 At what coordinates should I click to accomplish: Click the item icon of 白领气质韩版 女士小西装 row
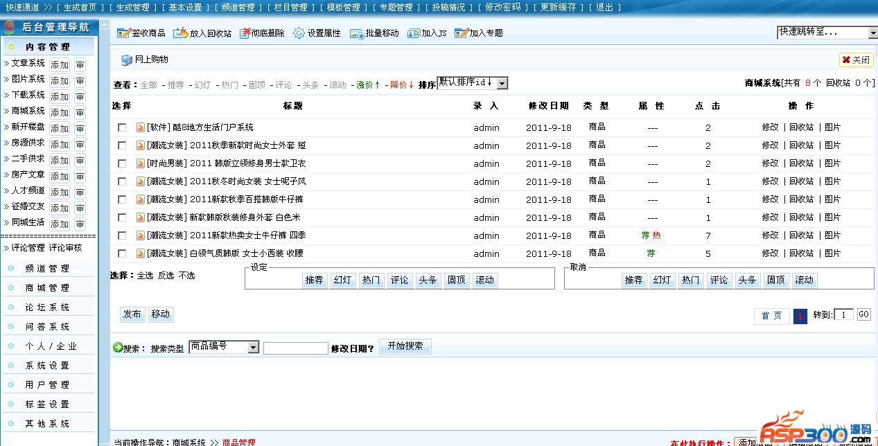(x=141, y=253)
